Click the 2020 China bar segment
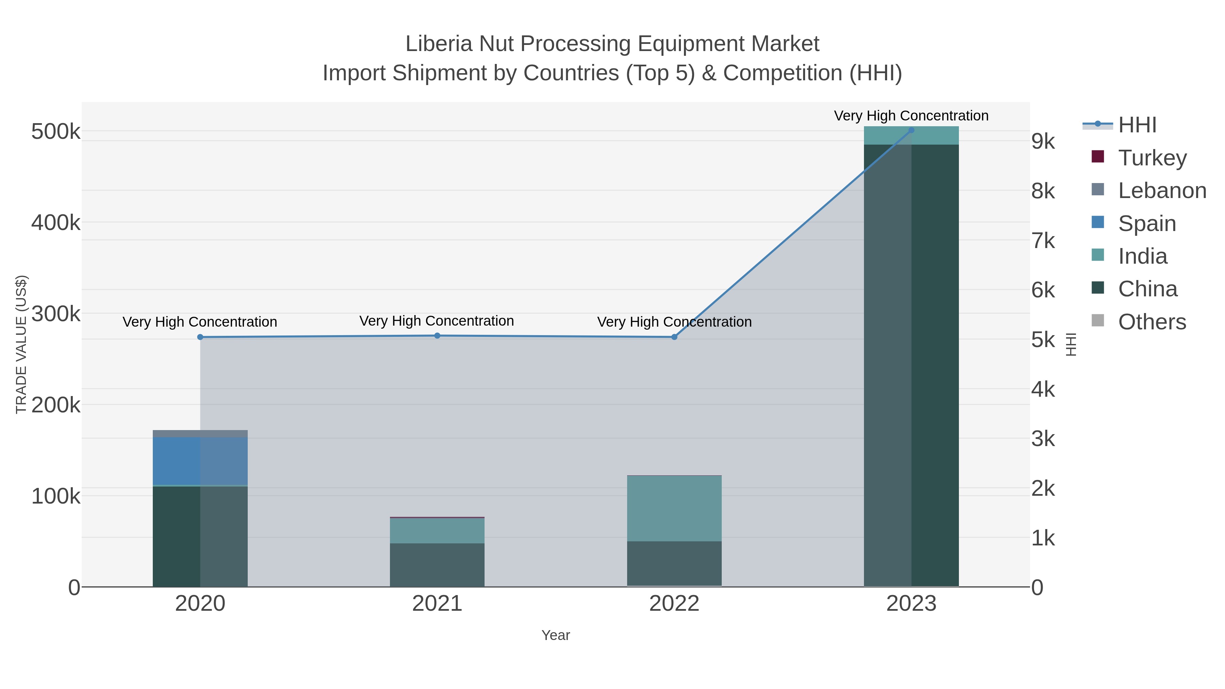1225x689 pixels. pyautogui.click(x=200, y=536)
